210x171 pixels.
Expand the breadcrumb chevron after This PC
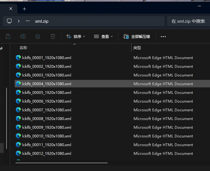click(19, 21)
